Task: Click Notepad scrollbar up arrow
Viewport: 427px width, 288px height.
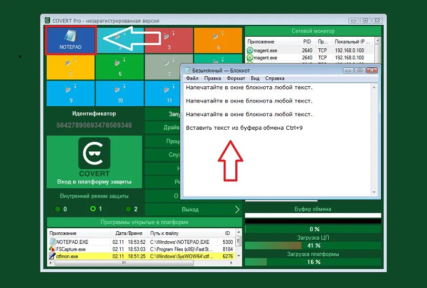Action: [x=374, y=87]
